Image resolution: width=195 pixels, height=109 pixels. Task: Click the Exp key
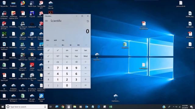click(x=76, y=56)
